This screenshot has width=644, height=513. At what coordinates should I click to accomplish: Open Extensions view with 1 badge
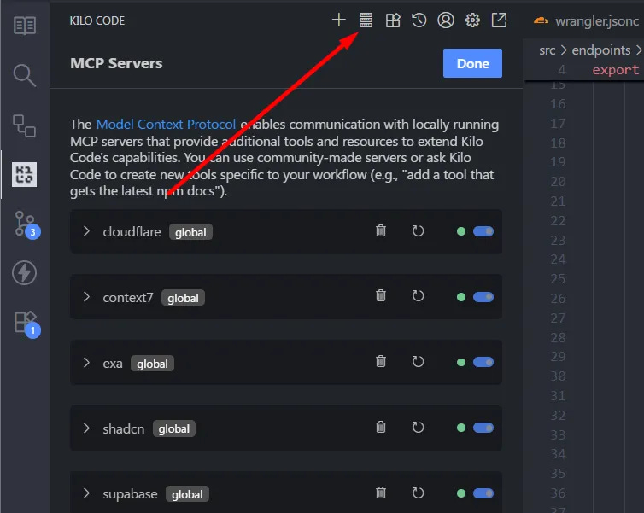pyautogui.click(x=26, y=323)
